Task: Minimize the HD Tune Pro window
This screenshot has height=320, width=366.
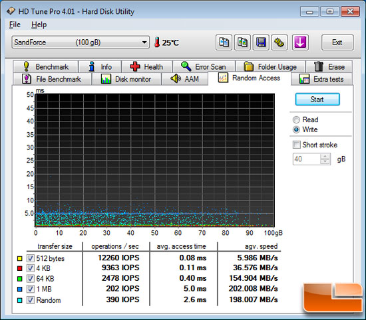Action: coord(309,11)
